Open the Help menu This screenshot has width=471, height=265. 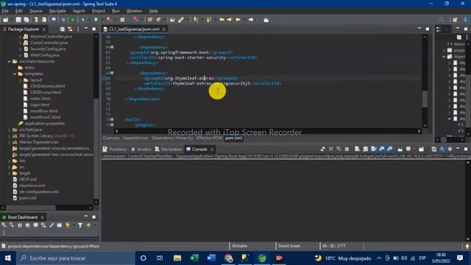tap(153, 11)
